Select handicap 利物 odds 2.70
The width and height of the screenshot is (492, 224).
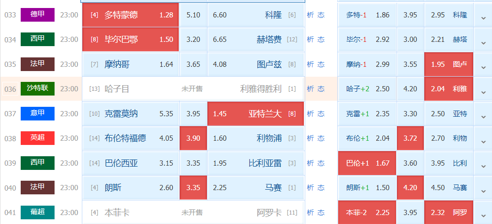pos(449,138)
